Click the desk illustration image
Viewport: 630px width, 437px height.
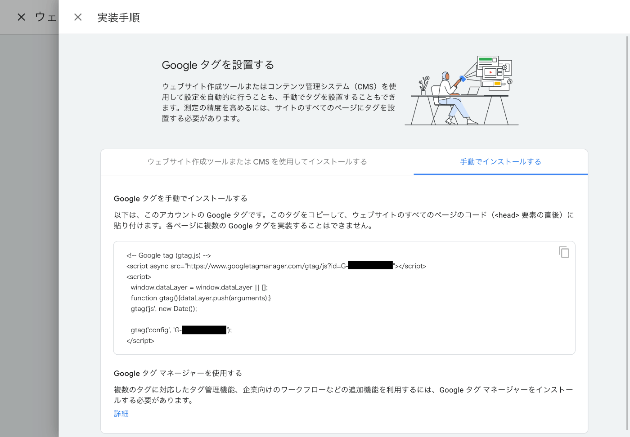click(462, 90)
